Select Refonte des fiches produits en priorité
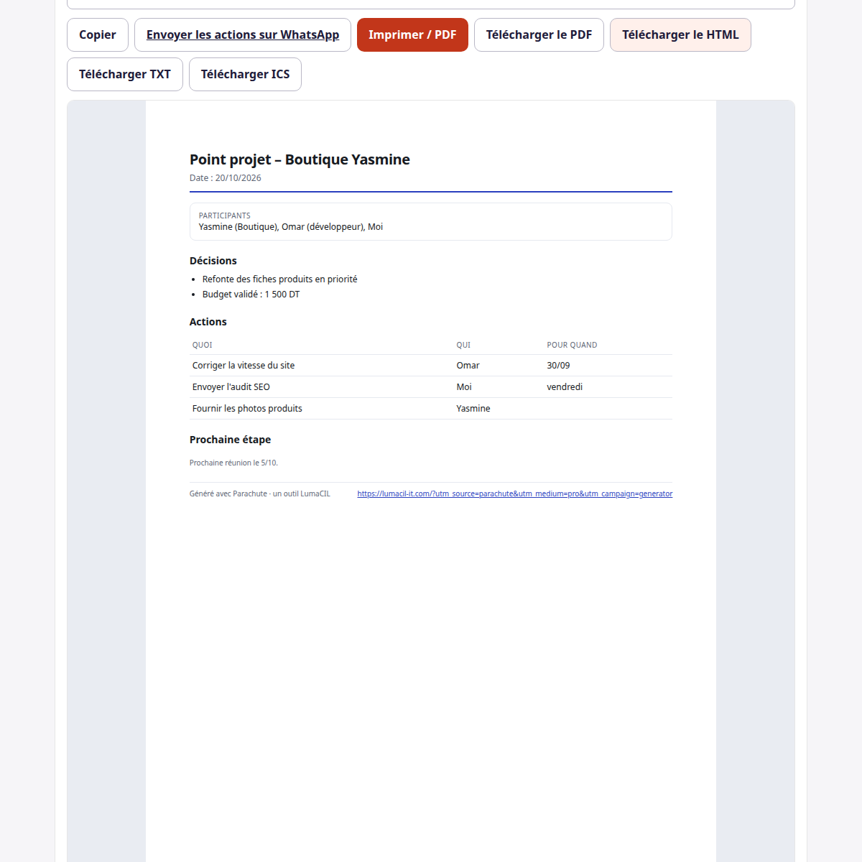The height and width of the screenshot is (862, 862). [x=279, y=279]
